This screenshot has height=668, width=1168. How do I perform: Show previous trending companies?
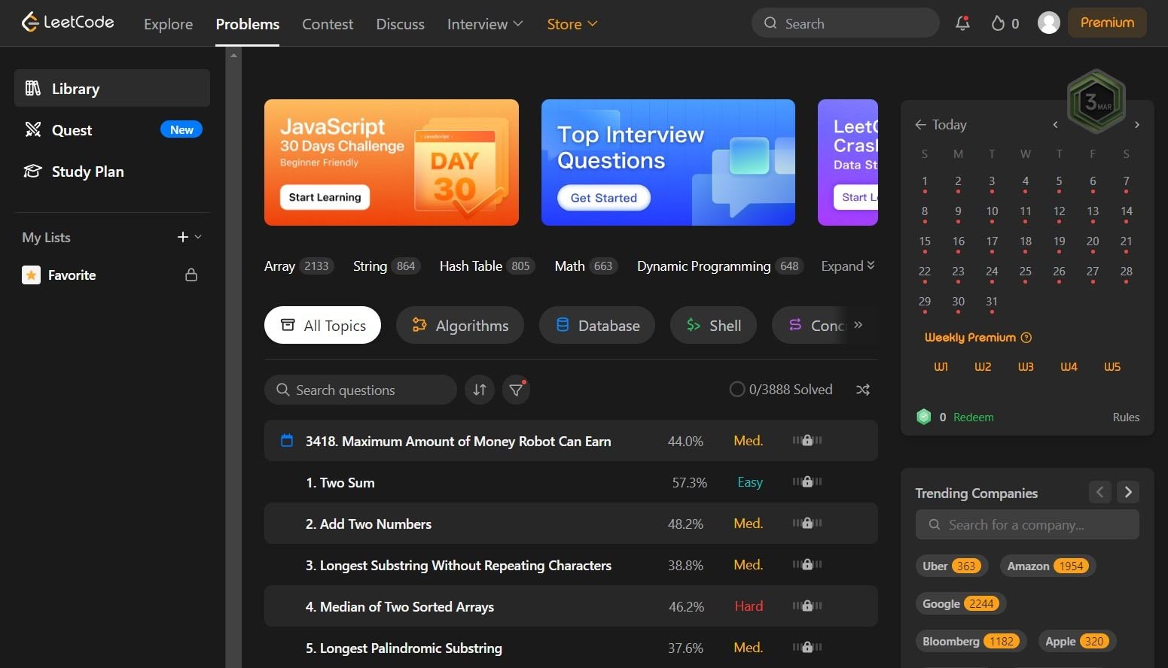click(1099, 492)
